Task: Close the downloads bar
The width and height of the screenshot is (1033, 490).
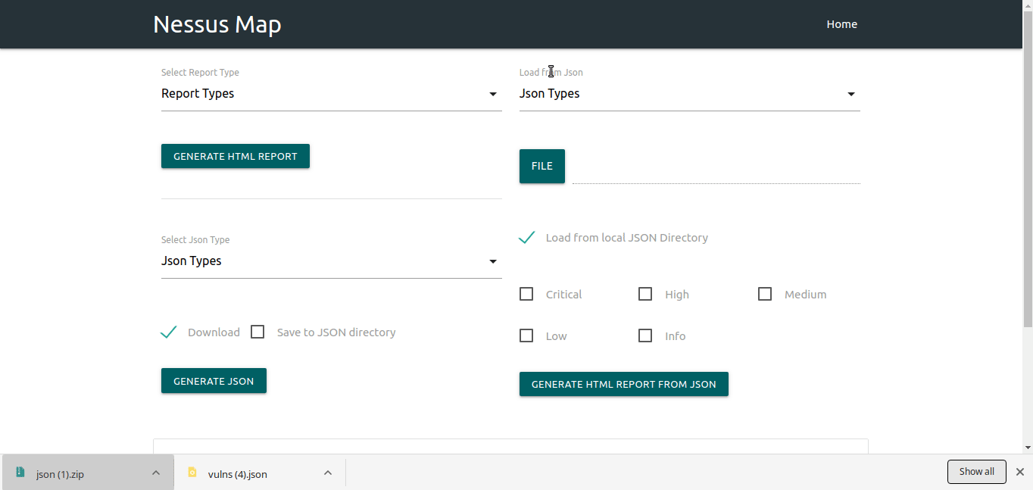Action: (1019, 472)
